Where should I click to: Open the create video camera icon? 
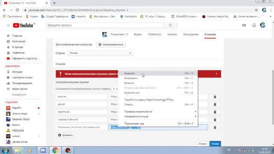244,25
